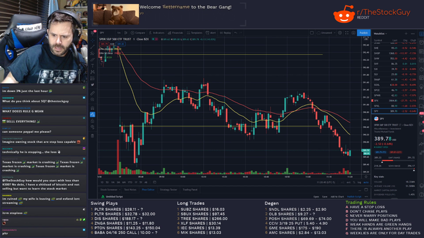Toggle magnet mode on the drawing toolbar

[93, 108]
